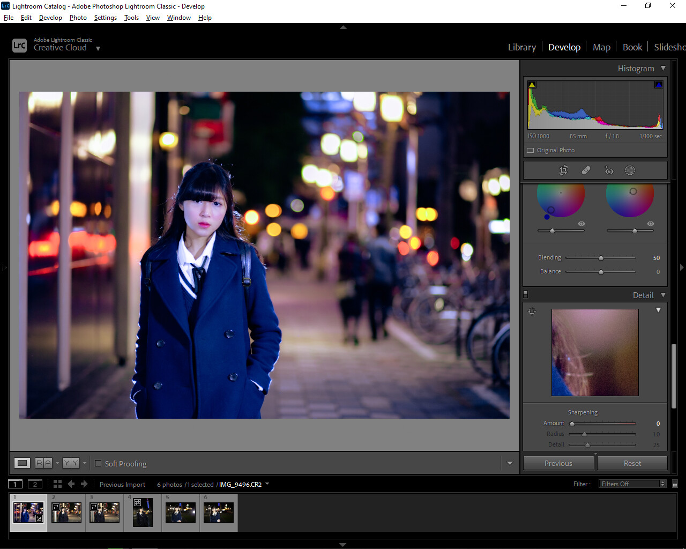Adjust the Balance slider
The width and height of the screenshot is (686, 549).
[x=601, y=272]
